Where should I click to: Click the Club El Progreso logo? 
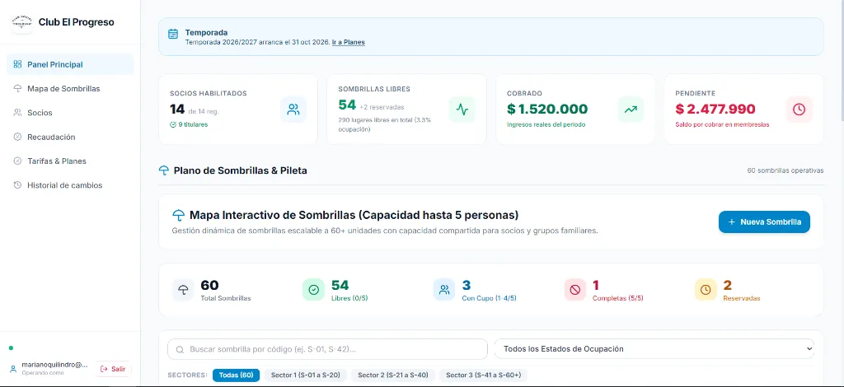click(22, 22)
